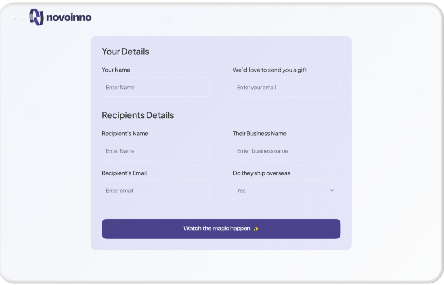Viewport: 444px width, 285px height.
Task: Click the 'Enter your email' field
Action: click(287, 88)
